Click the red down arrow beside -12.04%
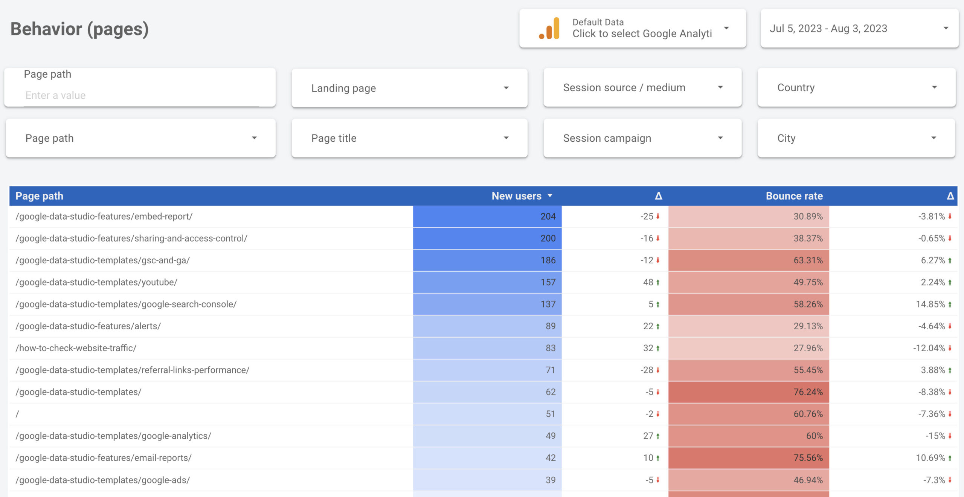The width and height of the screenshot is (964, 497). click(950, 348)
